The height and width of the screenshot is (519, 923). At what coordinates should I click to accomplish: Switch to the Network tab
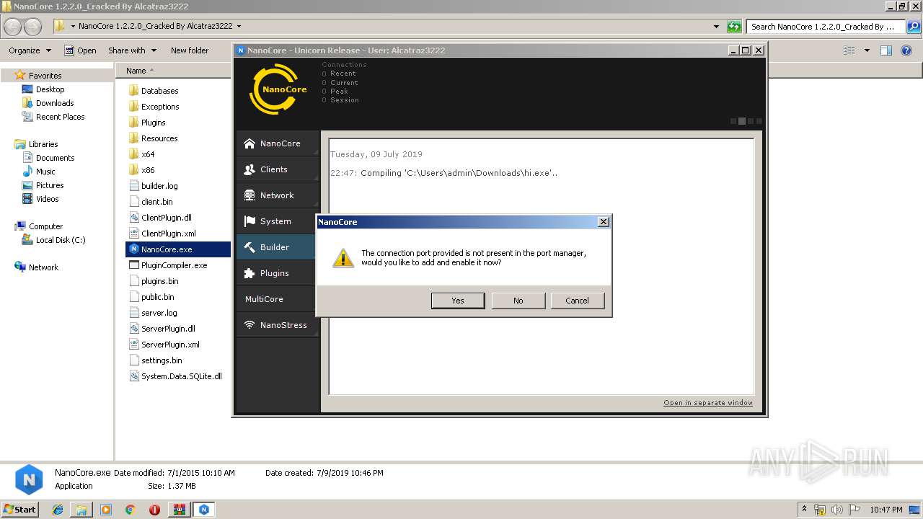click(278, 195)
